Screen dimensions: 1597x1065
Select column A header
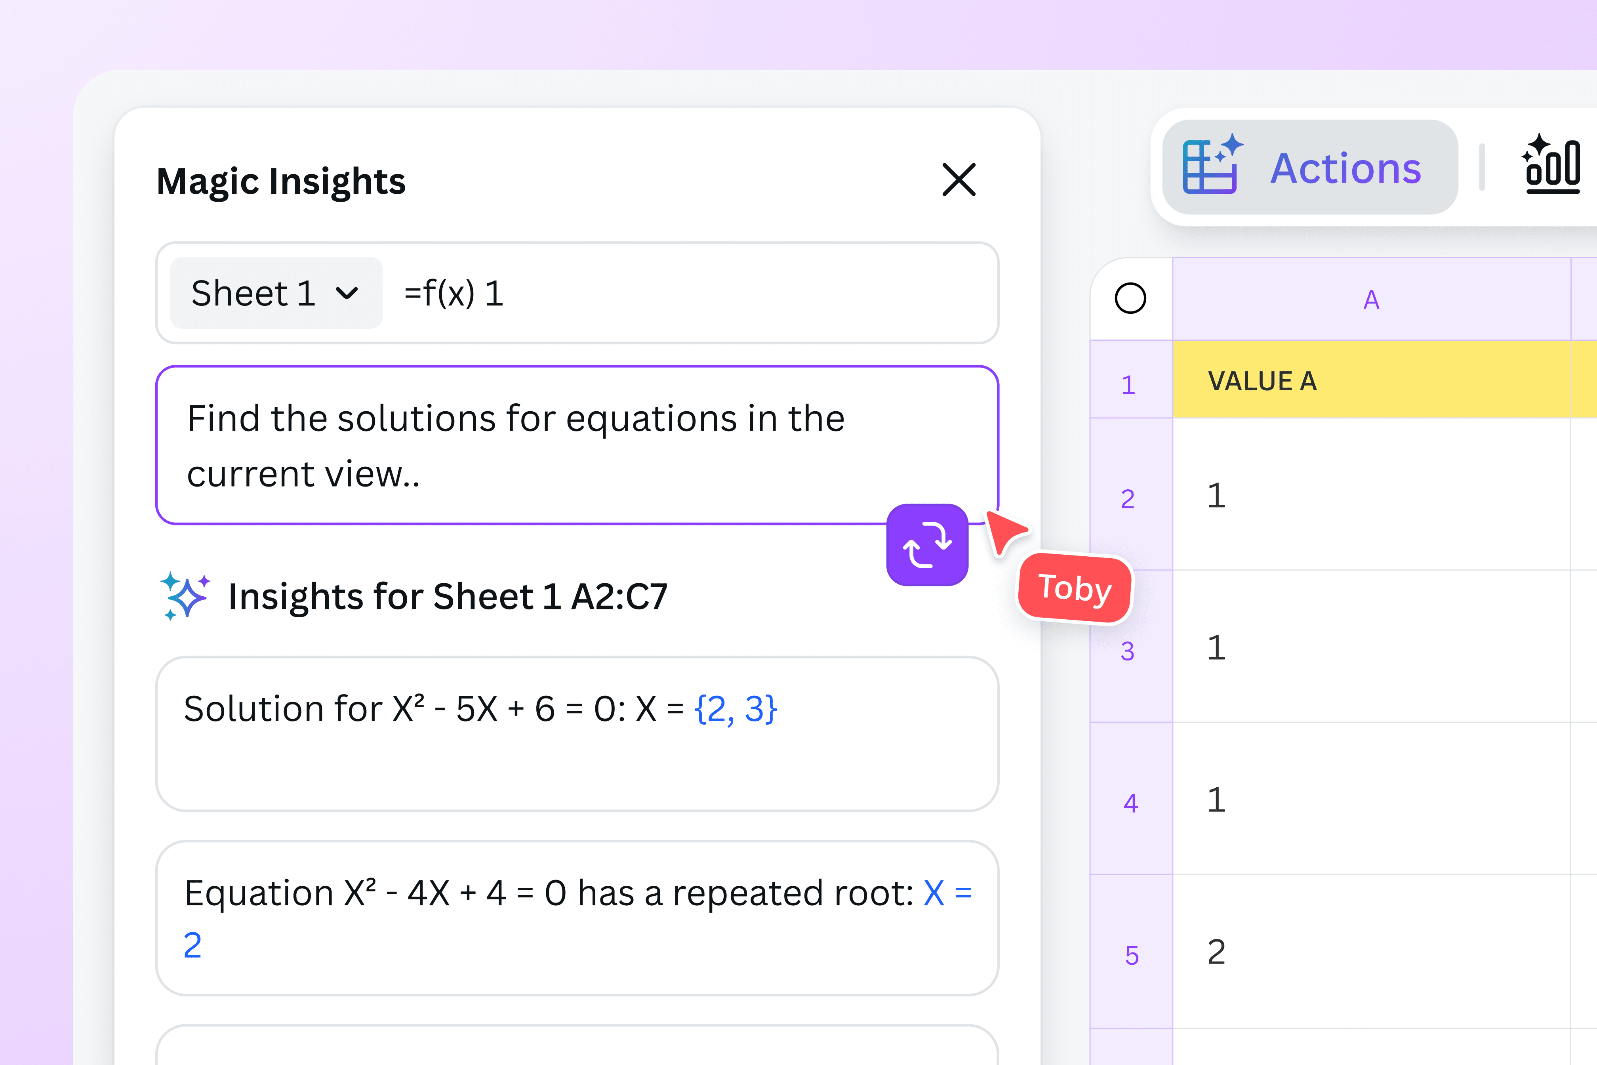[1372, 299]
